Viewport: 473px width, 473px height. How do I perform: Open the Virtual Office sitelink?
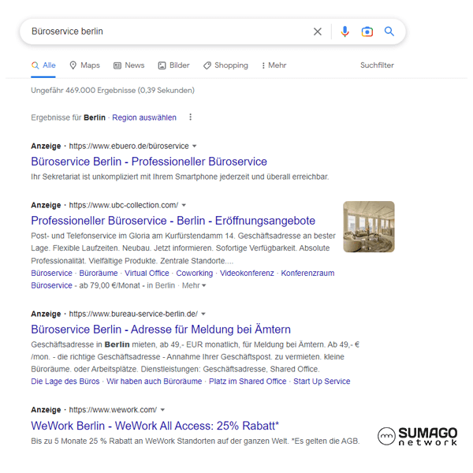(x=147, y=273)
